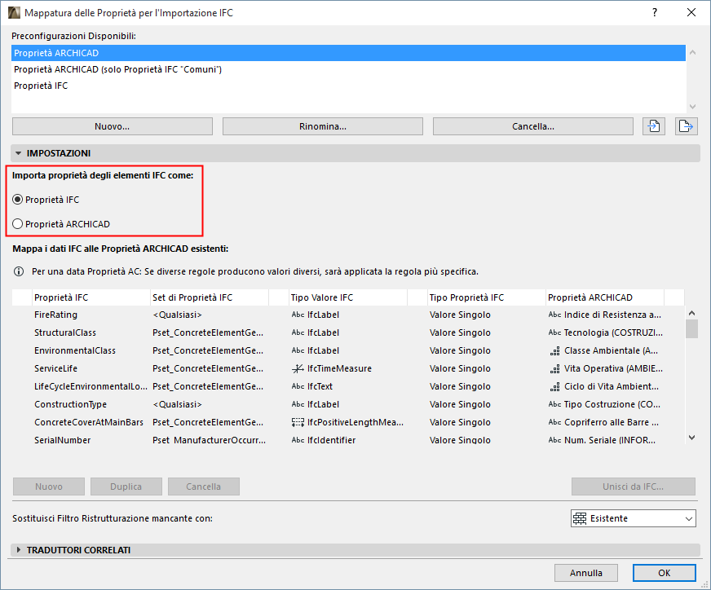Click the Unisci da IFC... button
The height and width of the screenshot is (590, 711).
tap(633, 487)
